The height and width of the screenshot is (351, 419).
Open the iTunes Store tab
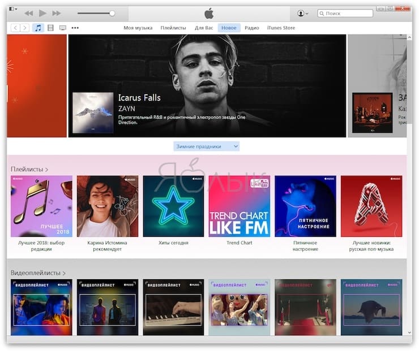(x=281, y=28)
